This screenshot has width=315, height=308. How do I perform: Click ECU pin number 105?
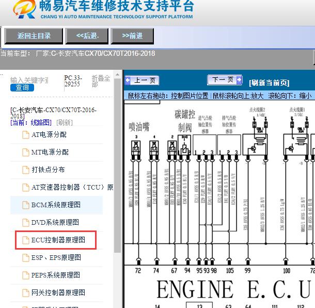(x=230, y=271)
